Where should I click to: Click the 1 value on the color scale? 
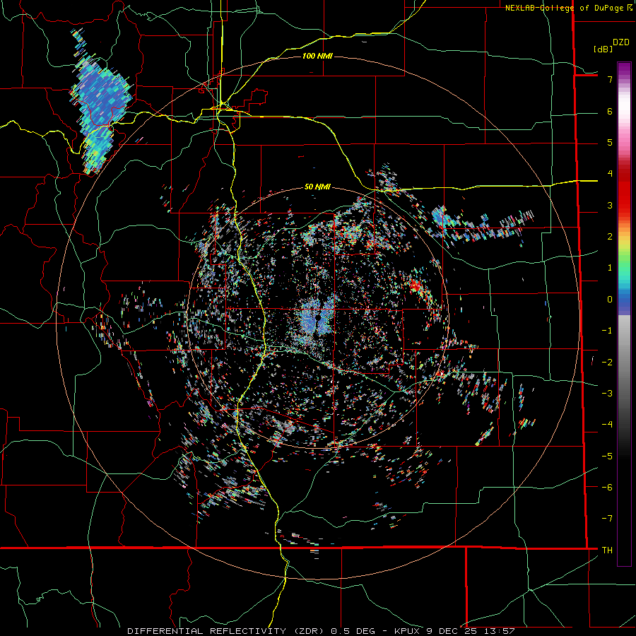click(610, 268)
